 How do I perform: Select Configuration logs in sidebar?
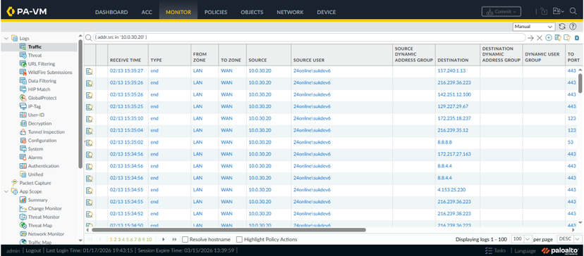coord(42,141)
